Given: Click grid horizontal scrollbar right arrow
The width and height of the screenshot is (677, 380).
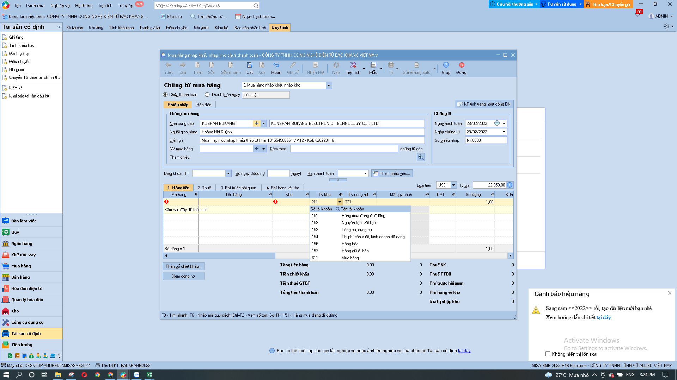Looking at the screenshot, I should click(x=510, y=256).
